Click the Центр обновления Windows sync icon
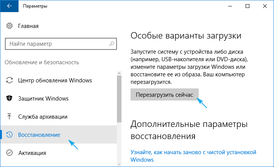Viewport: 274px width, 167px height. 10,80
